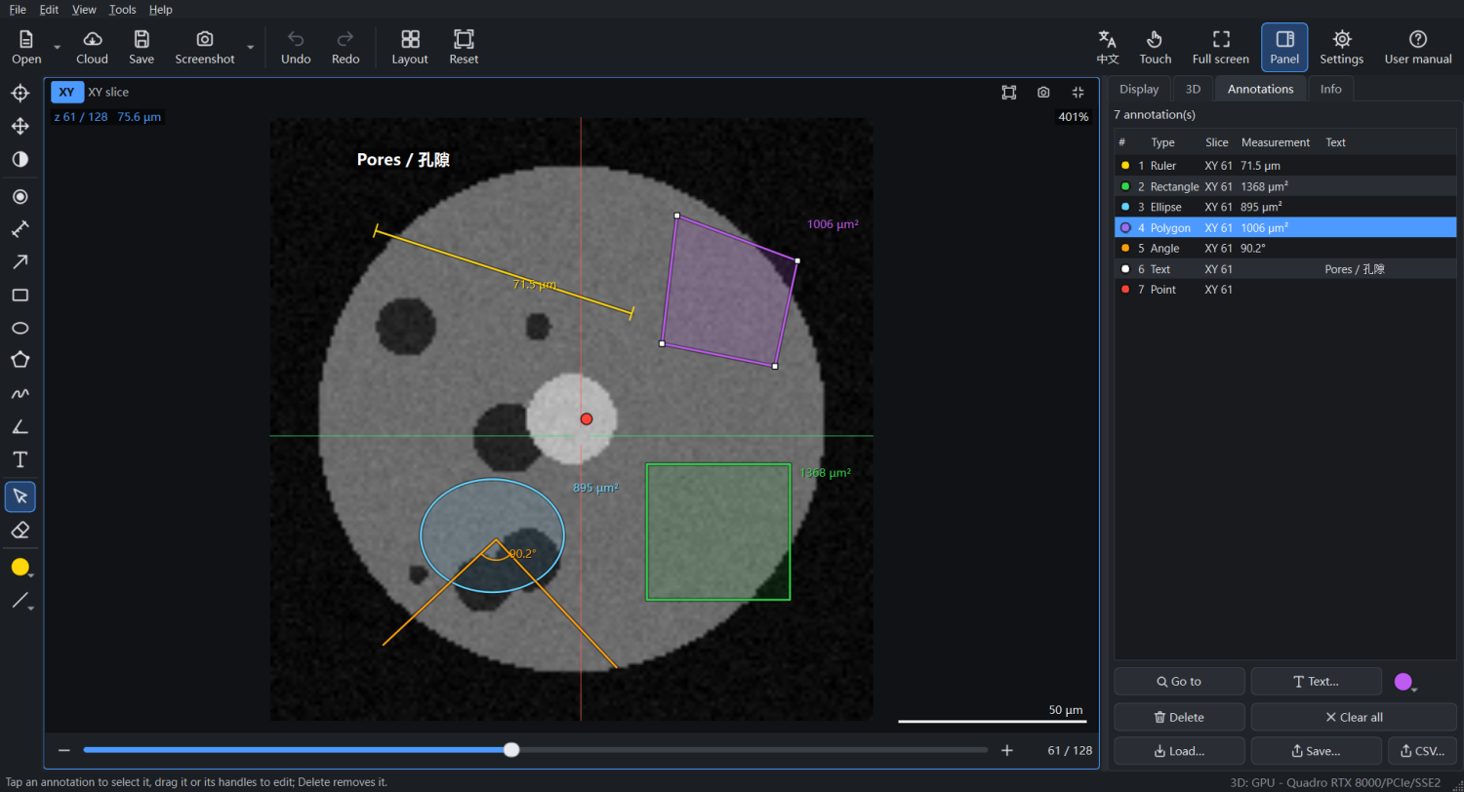Select the point annotation tool

[20, 197]
